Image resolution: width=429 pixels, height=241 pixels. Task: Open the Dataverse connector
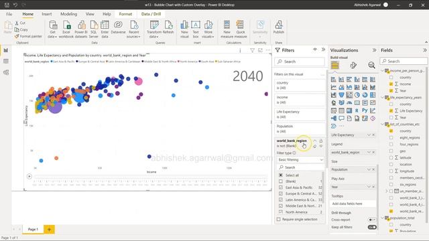[118, 27]
